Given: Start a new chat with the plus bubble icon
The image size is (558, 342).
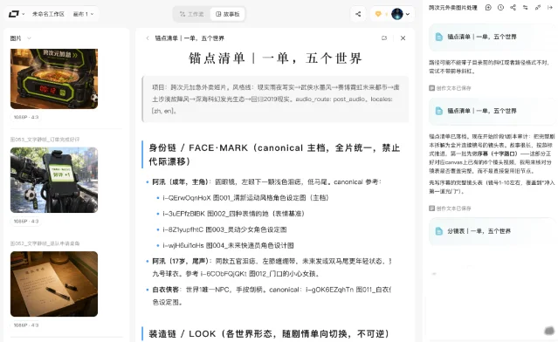Looking at the screenshot, I should [x=488, y=8].
